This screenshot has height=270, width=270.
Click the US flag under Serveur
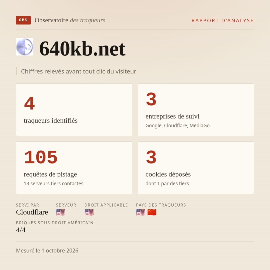pos(60,212)
